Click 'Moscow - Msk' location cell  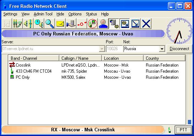[116, 65]
